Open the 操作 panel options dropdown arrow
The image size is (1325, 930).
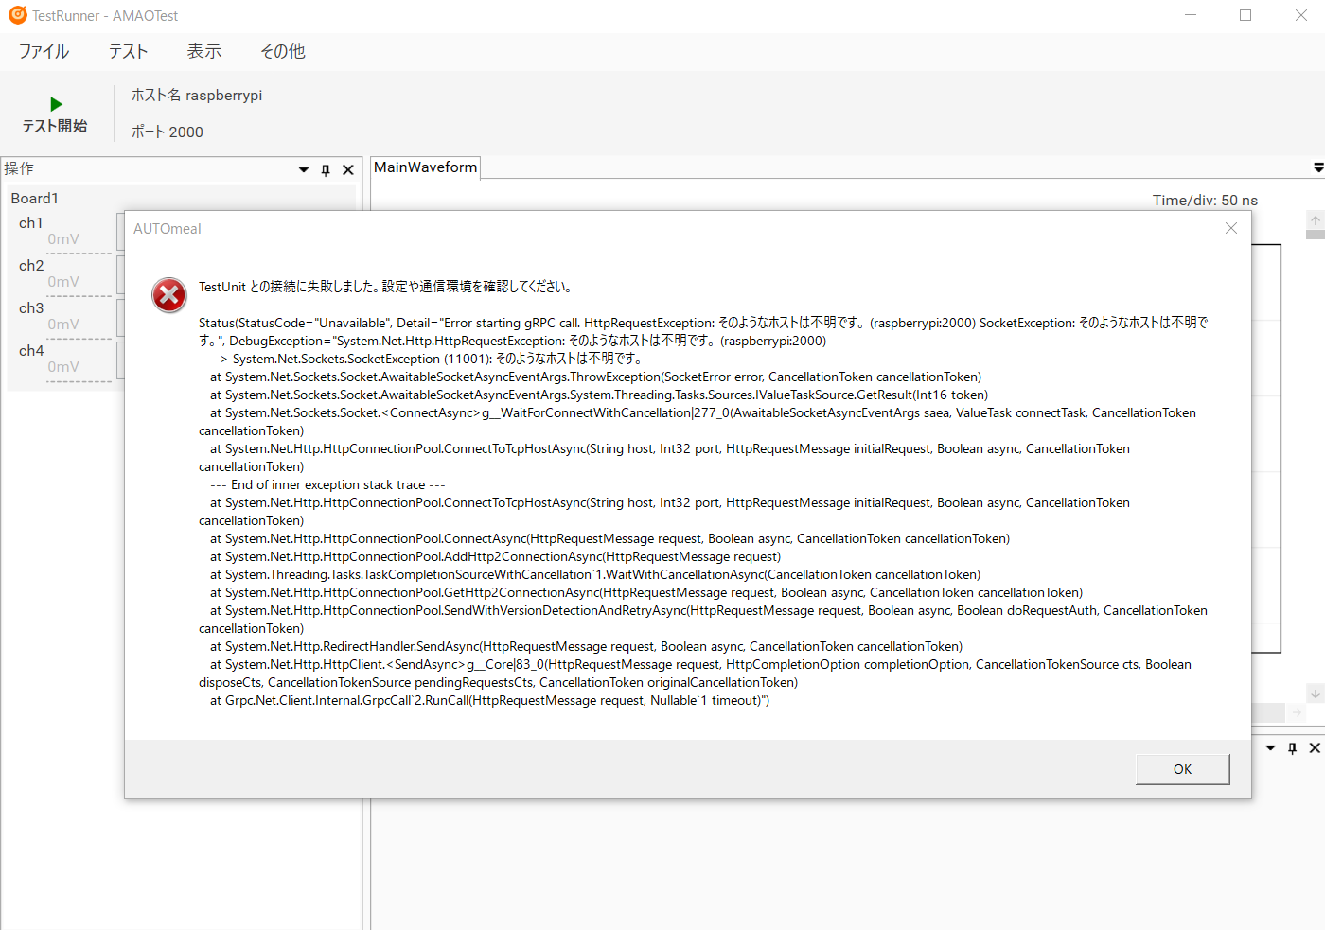click(304, 170)
